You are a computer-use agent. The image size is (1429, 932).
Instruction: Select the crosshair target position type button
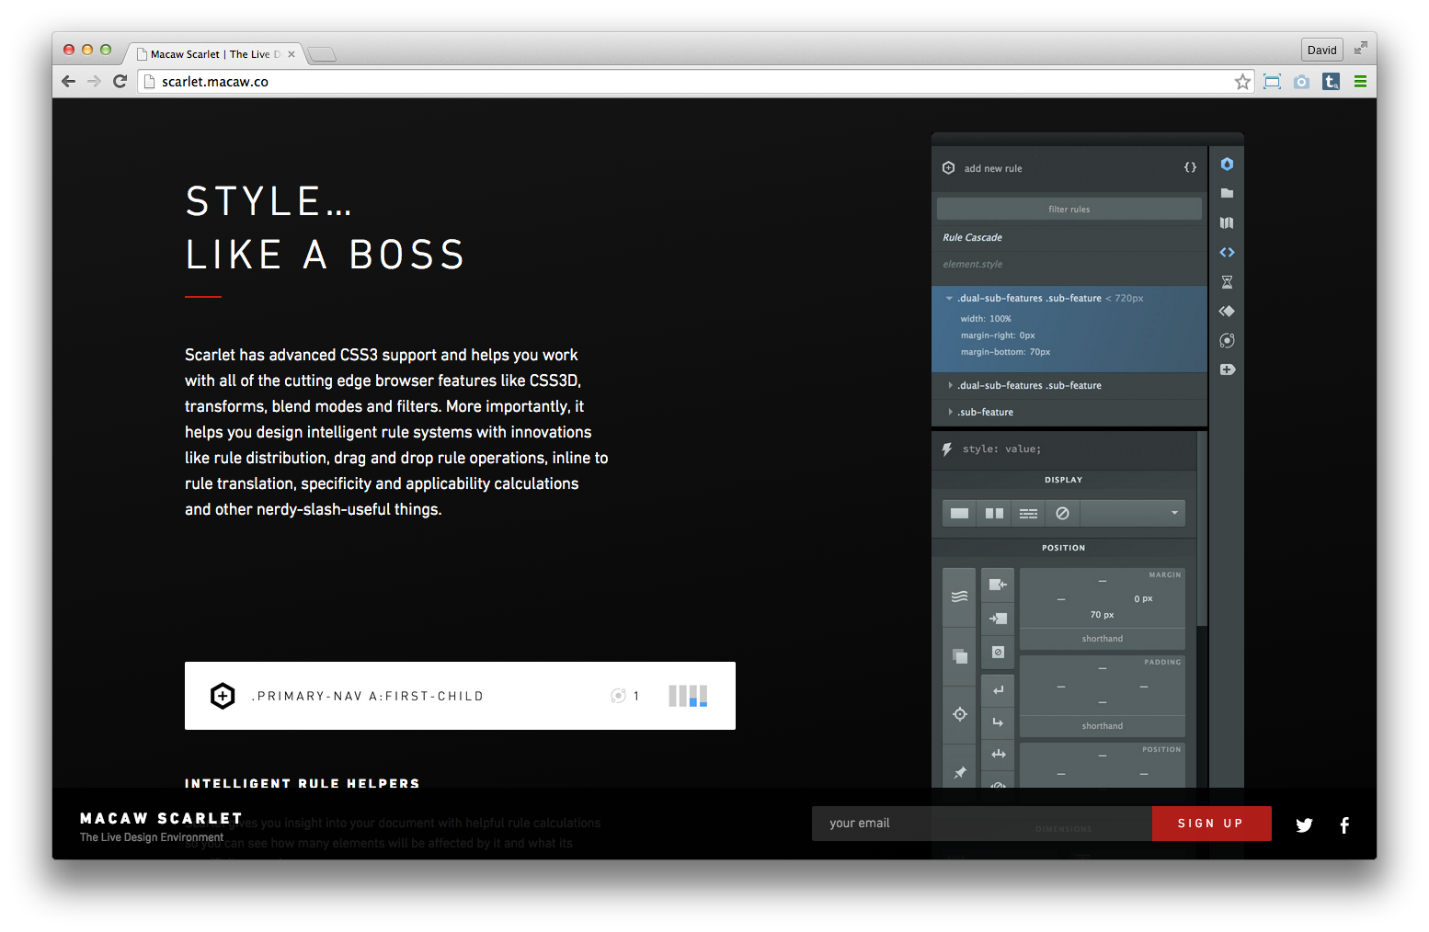(x=959, y=714)
